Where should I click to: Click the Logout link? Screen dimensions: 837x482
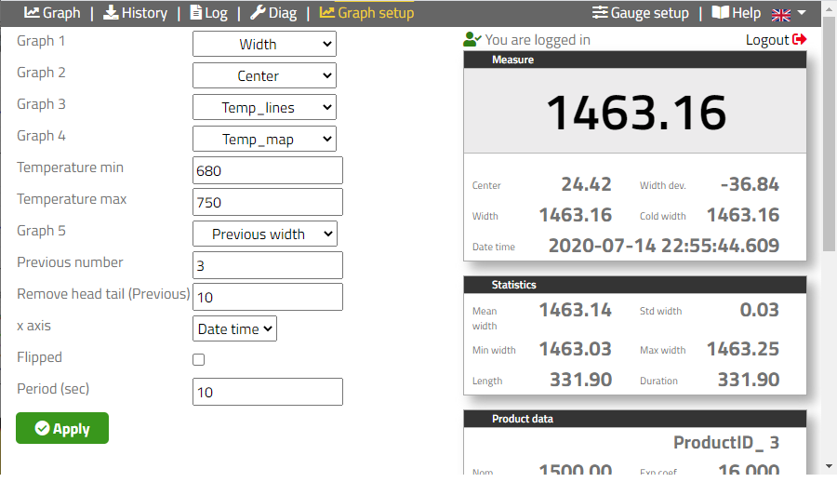767,40
